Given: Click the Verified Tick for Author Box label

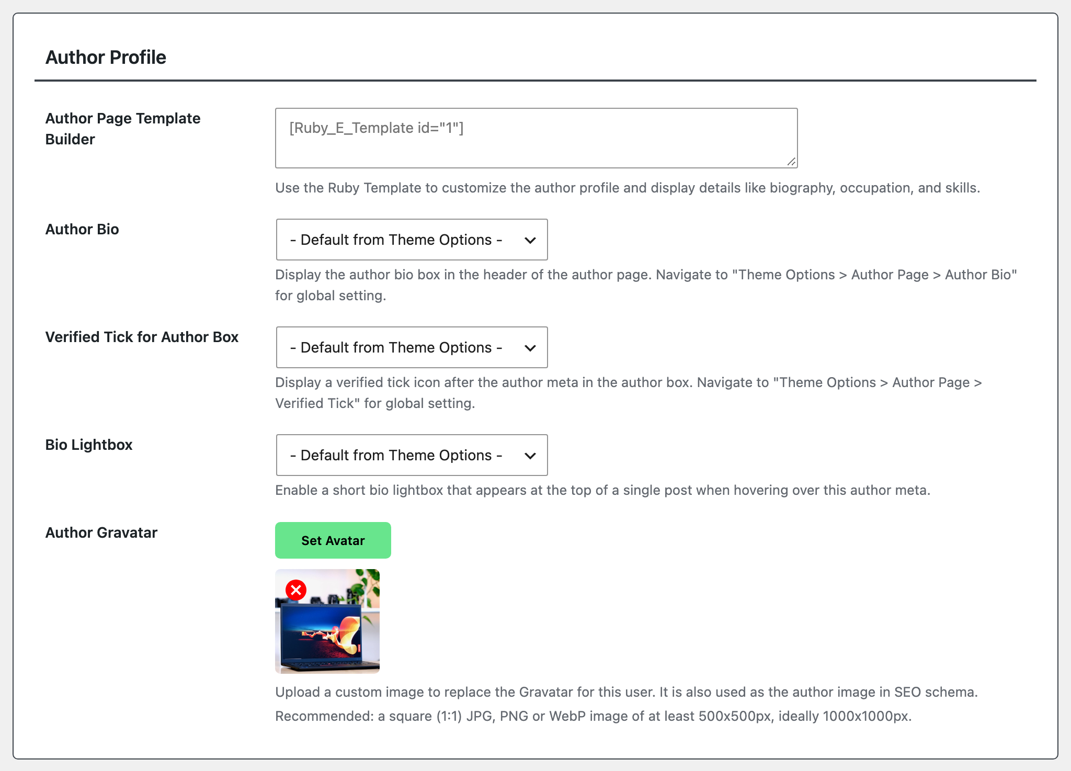Looking at the screenshot, I should [142, 337].
